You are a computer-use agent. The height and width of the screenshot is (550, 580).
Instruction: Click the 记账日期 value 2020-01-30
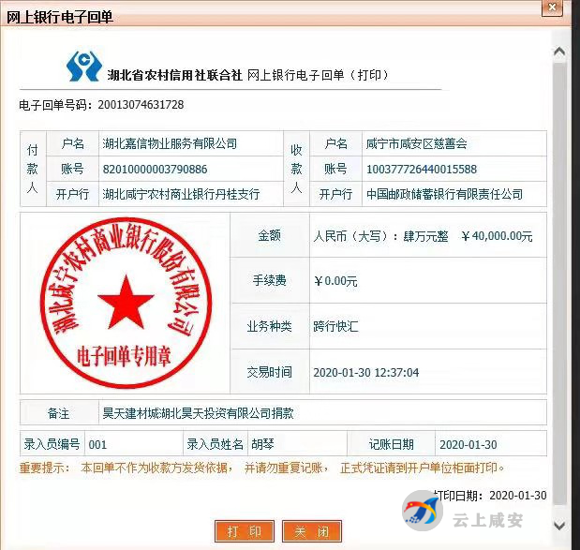coord(468,444)
